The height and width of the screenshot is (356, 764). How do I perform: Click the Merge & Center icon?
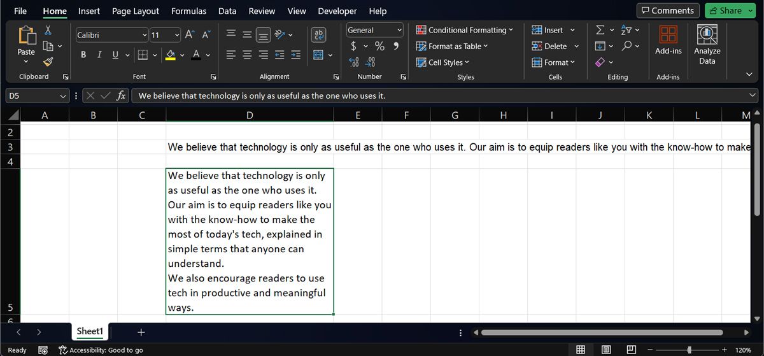(x=319, y=55)
